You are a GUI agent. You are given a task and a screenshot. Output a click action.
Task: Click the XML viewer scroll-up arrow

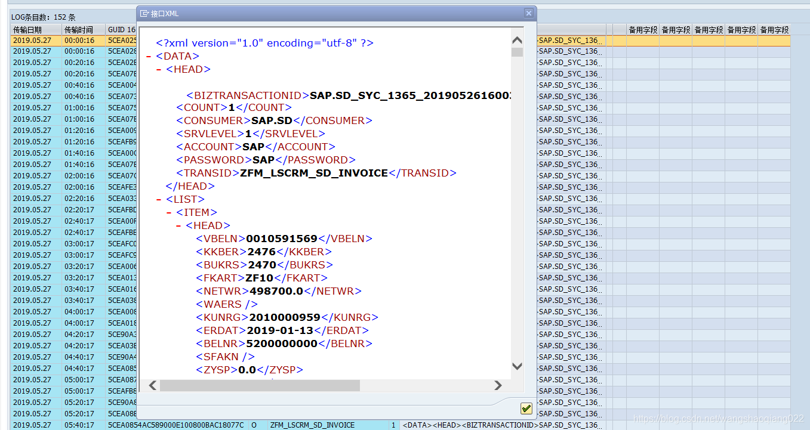517,41
